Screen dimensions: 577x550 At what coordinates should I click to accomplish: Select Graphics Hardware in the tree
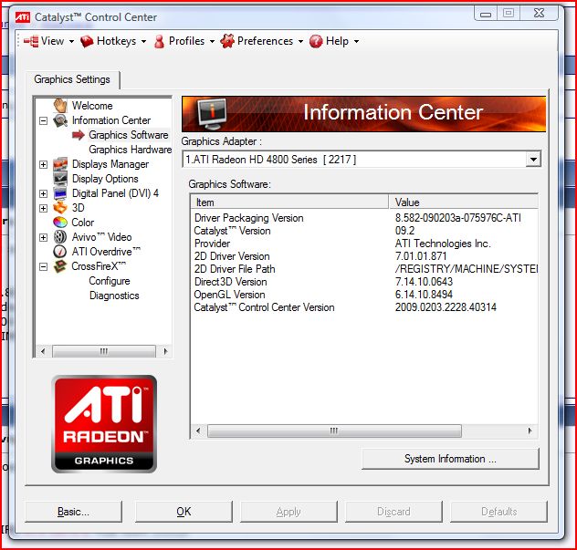tap(131, 150)
